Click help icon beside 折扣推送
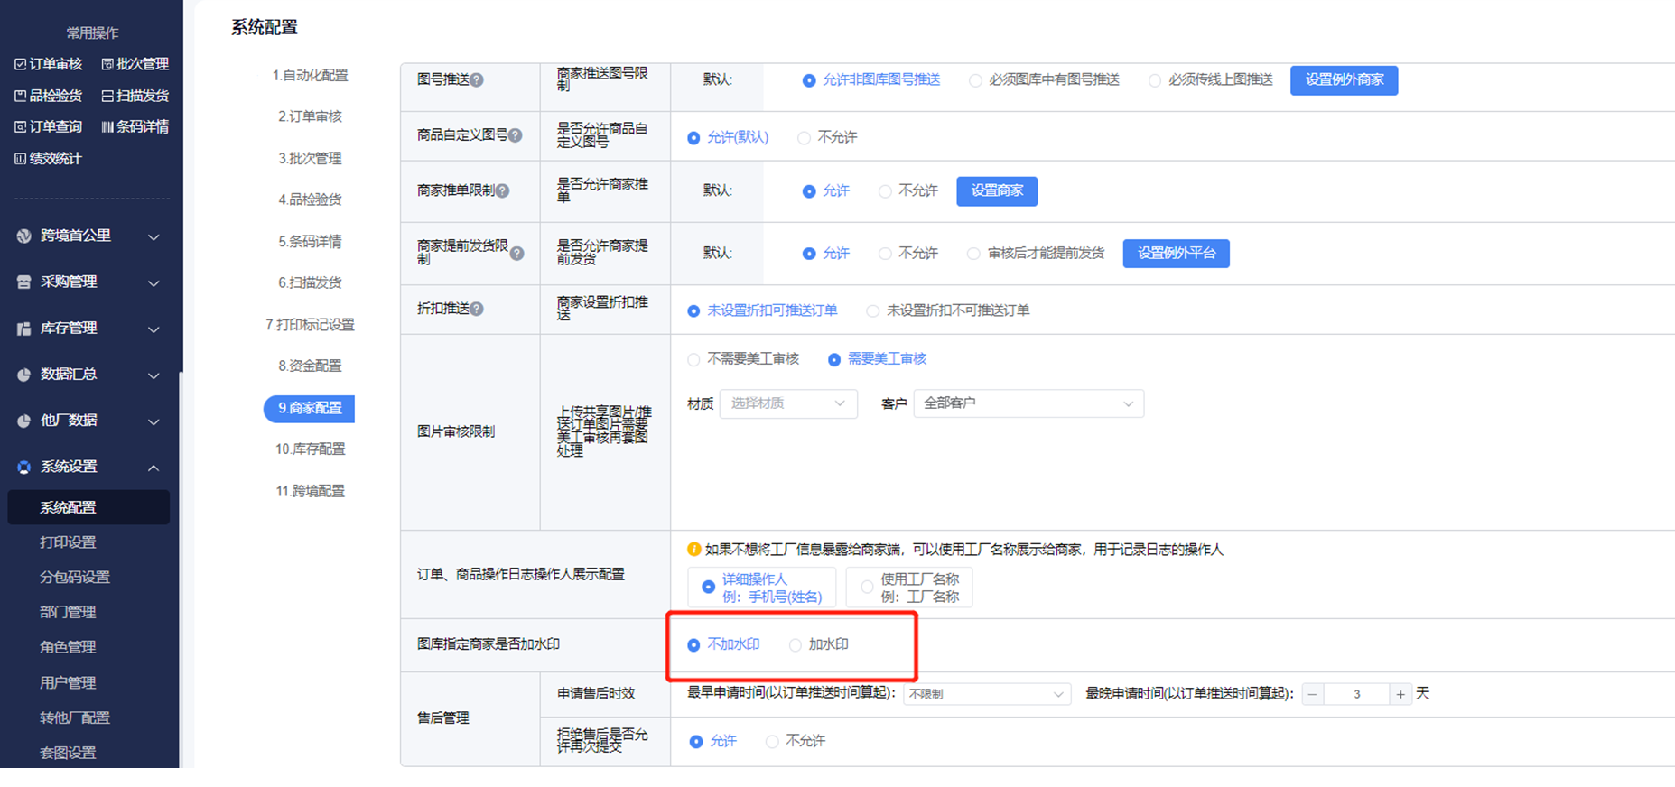Screen dimensions: 1675x787 477,310
